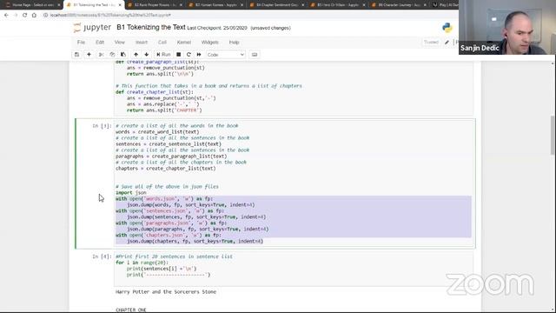The image size is (556, 313).
Task: Open the browser home page icon
Action: (34, 16)
